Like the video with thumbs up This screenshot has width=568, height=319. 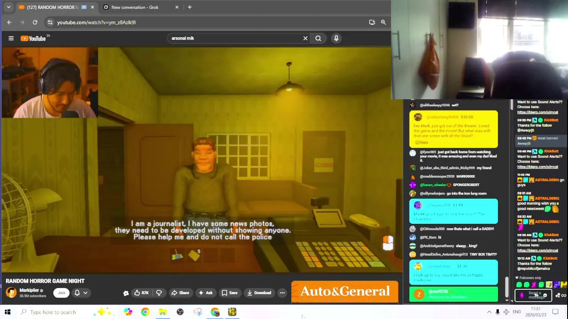click(x=142, y=292)
